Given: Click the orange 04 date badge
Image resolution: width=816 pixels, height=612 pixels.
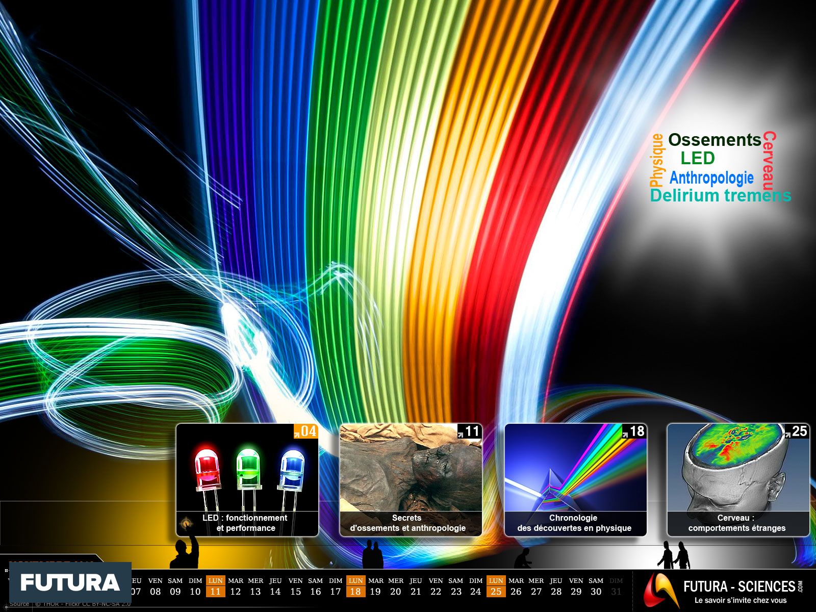Looking at the screenshot, I should click(x=305, y=431).
